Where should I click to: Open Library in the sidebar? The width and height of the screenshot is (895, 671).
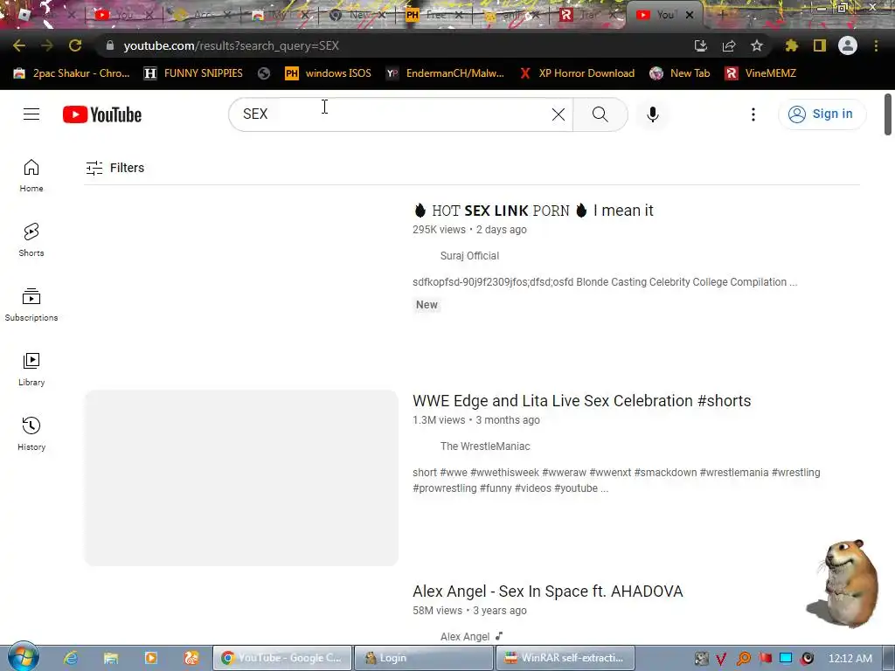point(31,370)
